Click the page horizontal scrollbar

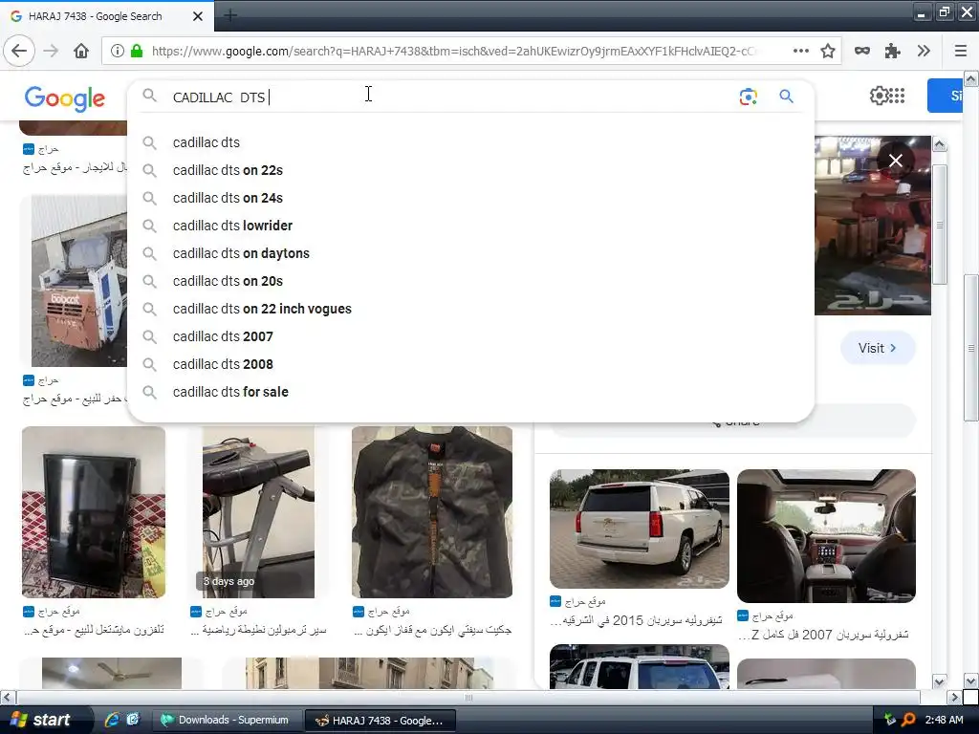[x=468, y=697]
